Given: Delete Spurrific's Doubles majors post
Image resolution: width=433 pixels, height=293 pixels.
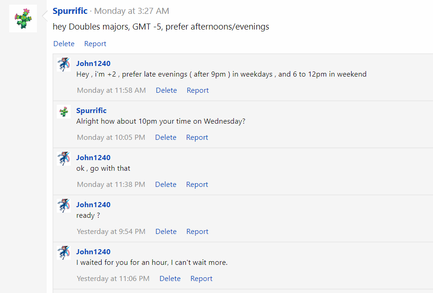Looking at the screenshot, I should click(x=64, y=44).
